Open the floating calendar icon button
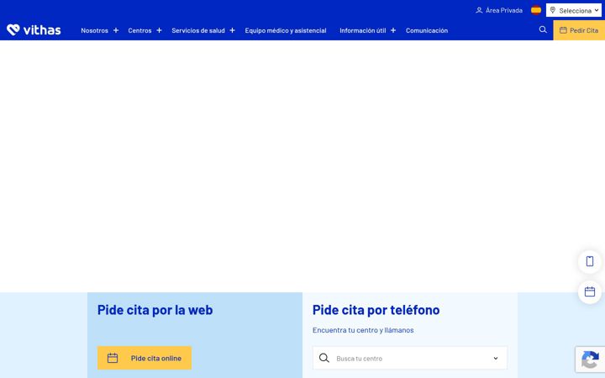The width and height of the screenshot is (605, 378). (x=590, y=291)
